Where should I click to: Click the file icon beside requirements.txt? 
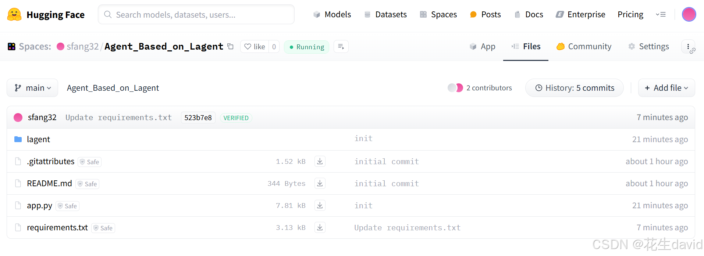(18, 228)
